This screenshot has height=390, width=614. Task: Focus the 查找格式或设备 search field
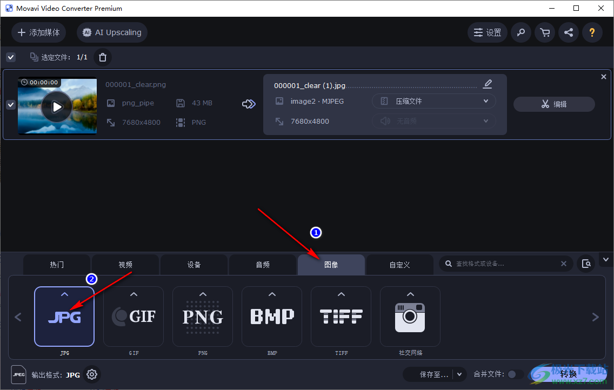click(505, 264)
